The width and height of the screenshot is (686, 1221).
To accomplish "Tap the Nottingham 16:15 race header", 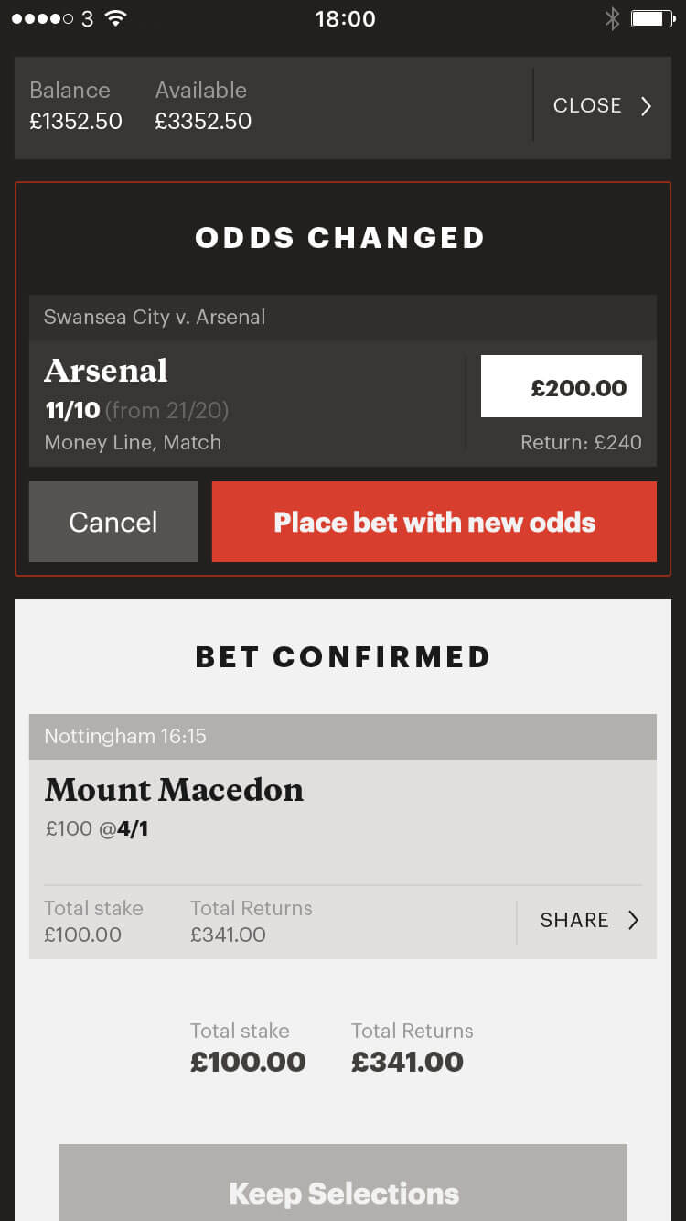I will tap(343, 737).
